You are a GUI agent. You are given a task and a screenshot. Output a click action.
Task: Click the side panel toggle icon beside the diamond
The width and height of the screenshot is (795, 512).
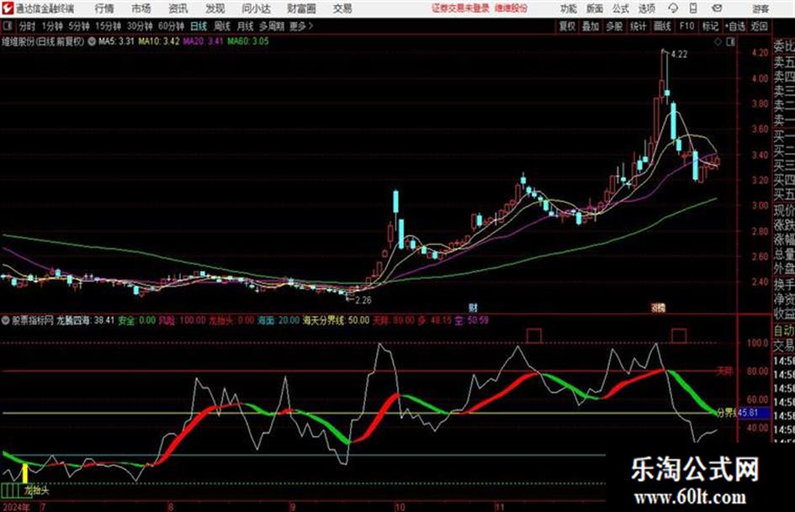tap(730, 42)
